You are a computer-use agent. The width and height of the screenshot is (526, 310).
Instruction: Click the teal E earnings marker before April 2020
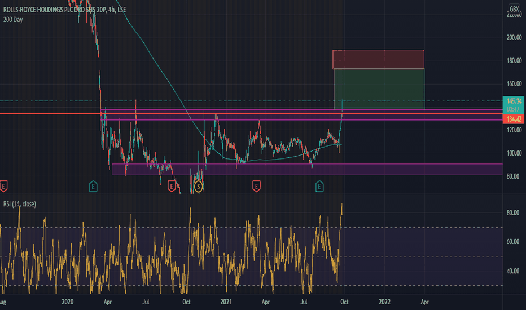click(x=93, y=187)
